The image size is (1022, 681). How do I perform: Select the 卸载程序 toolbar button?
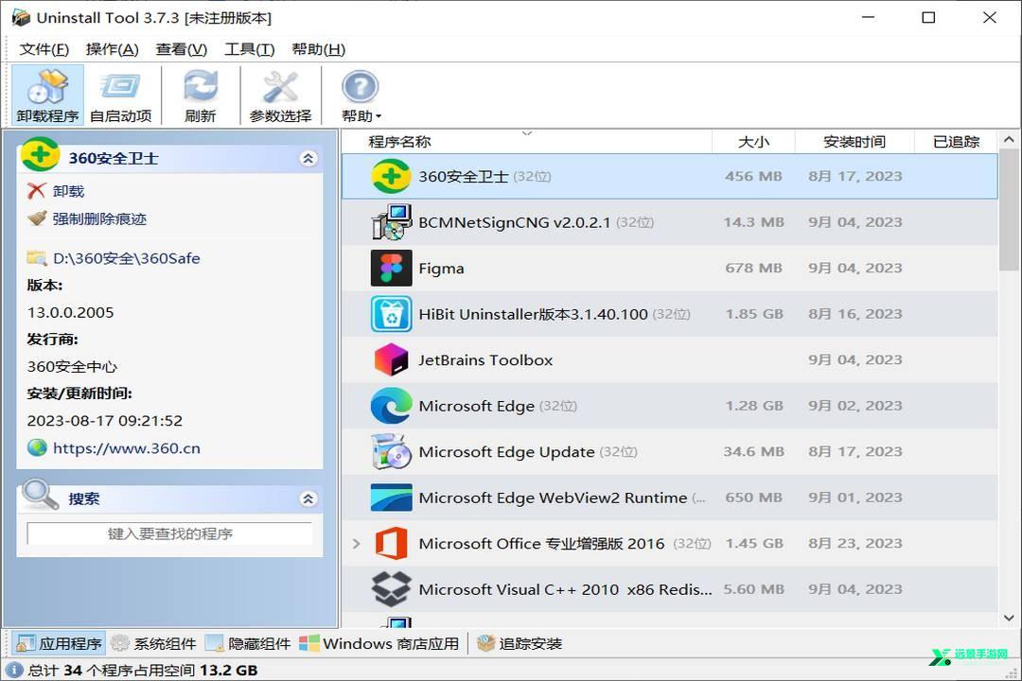[47, 96]
